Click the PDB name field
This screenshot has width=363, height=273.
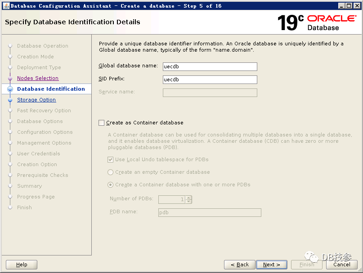point(210,212)
